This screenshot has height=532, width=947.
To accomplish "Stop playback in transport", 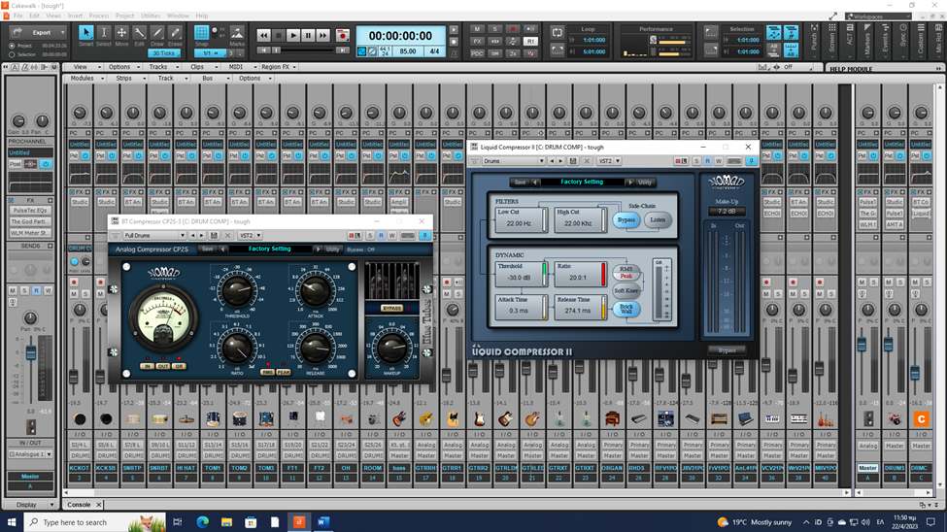I will 279,36.
